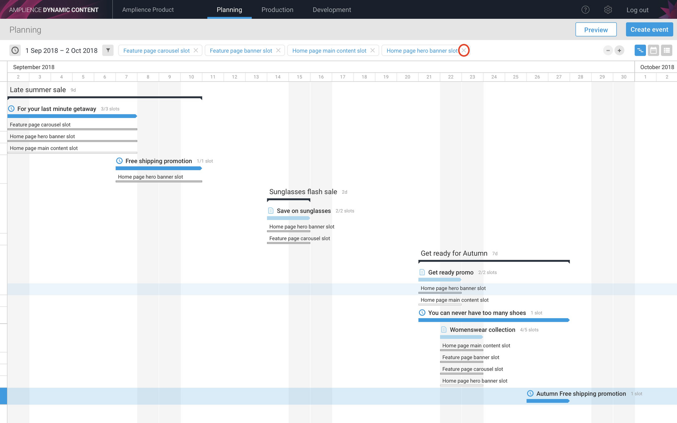Click the Create event button
This screenshot has height=423, width=677.
[x=649, y=29]
